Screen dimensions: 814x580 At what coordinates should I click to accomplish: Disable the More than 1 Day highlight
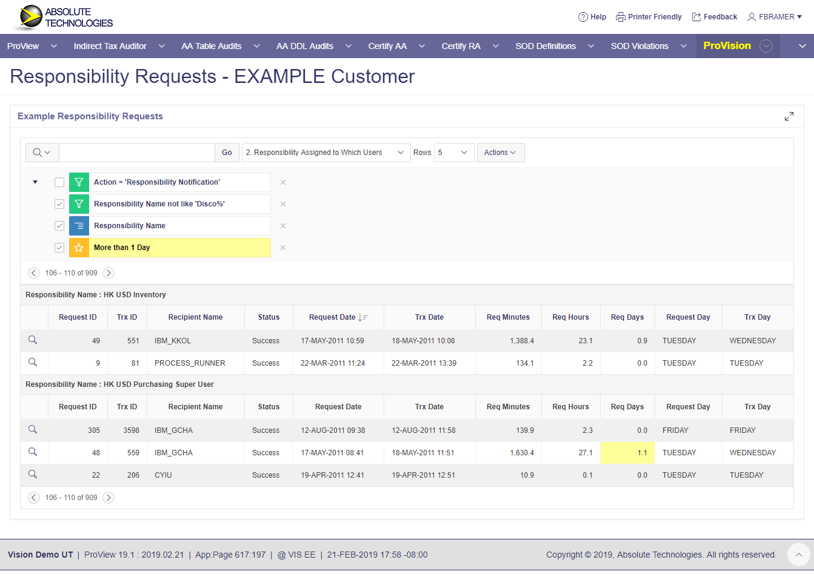59,247
